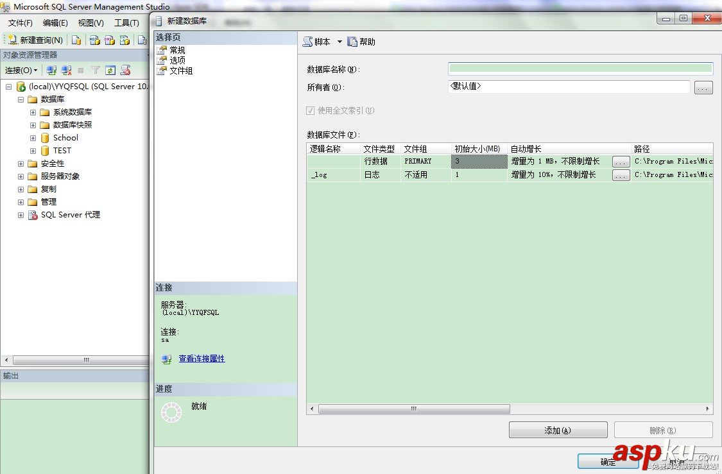The width and height of the screenshot is (722, 474).
Task: Click the 安全性 folder icon
Action: tap(32, 164)
